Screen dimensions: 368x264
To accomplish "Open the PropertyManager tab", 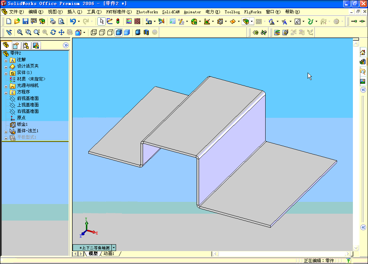I will click(16, 45).
